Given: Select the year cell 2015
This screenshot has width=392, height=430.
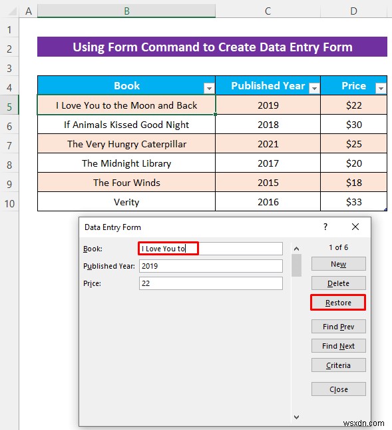Looking at the screenshot, I should pyautogui.click(x=268, y=183).
